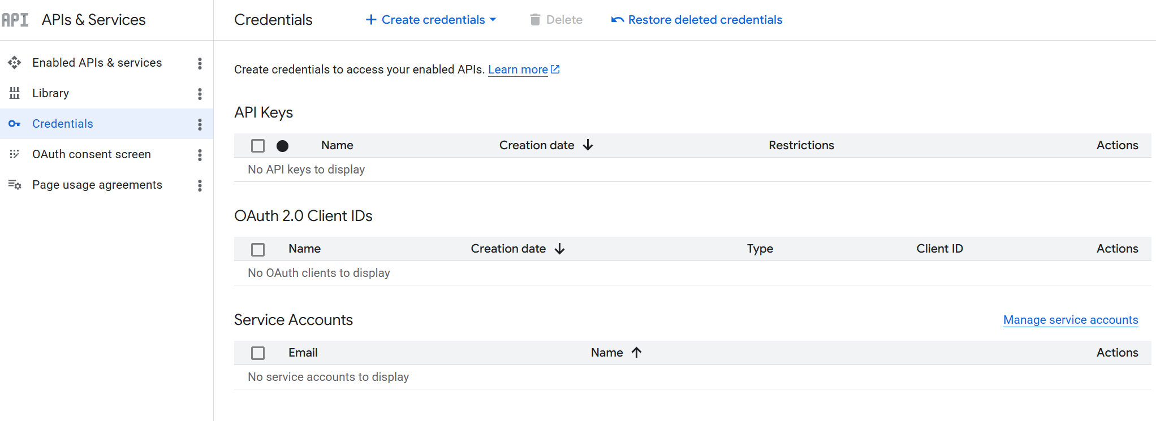Click the Restrictions column header
Screen dimensions: 1156x421
click(801, 145)
